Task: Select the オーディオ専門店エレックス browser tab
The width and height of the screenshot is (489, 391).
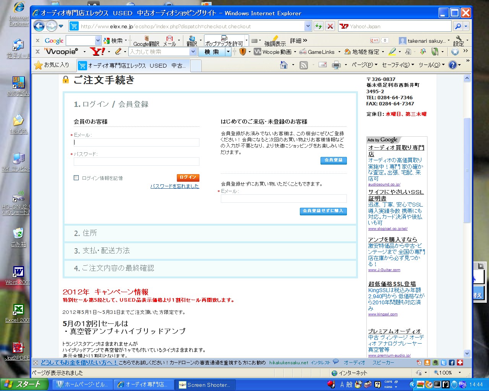Action: click(133, 66)
